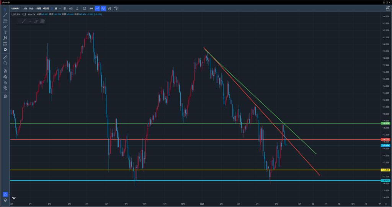Image resolution: width=392 pixels, height=207 pixels.
Task: Toggle the Bid price button
Action: 91,8
